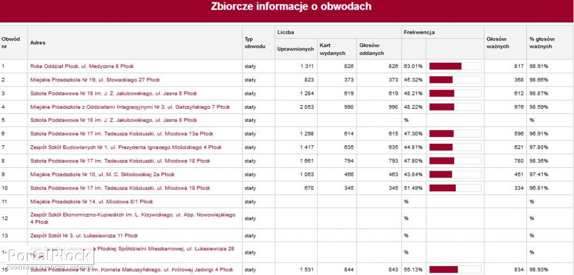Click the eligible voters value '670'
The image size is (574, 275).
click(309, 188)
